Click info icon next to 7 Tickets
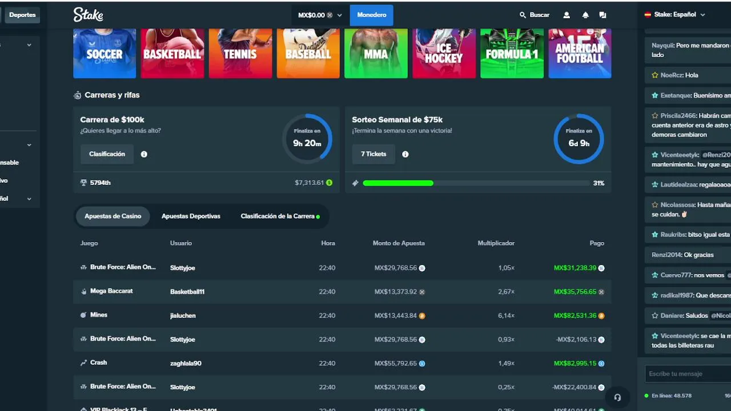This screenshot has height=411, width=731. (405, 154)
